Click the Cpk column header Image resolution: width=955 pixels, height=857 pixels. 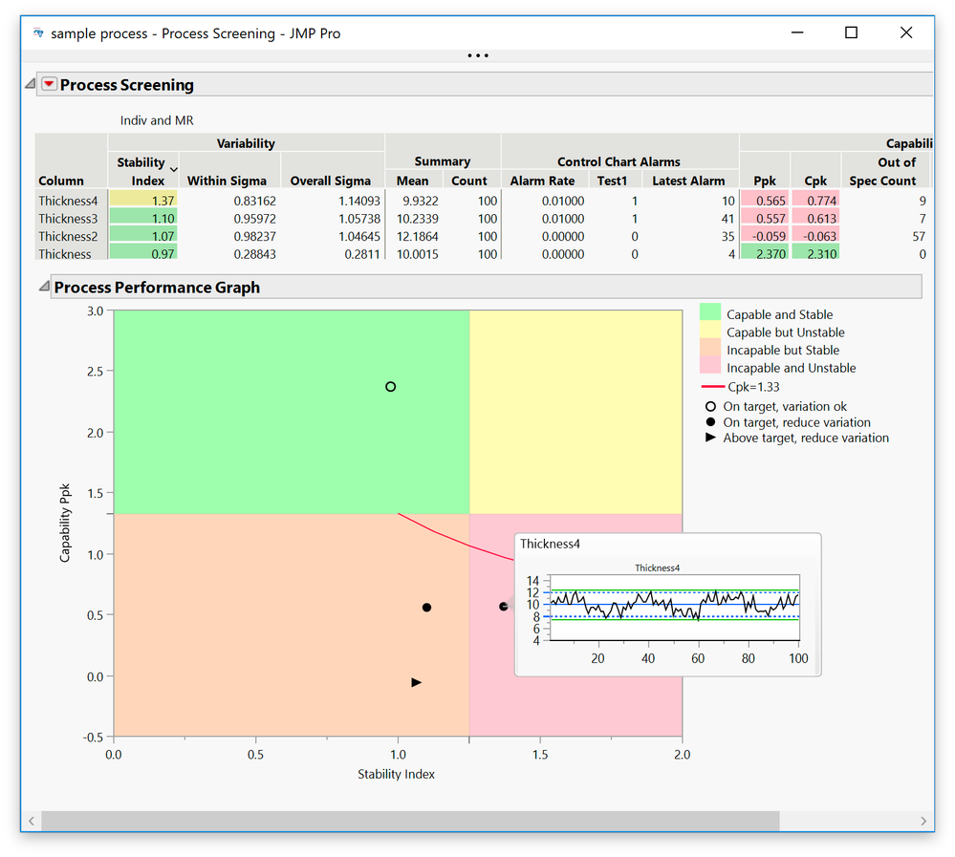815,181
